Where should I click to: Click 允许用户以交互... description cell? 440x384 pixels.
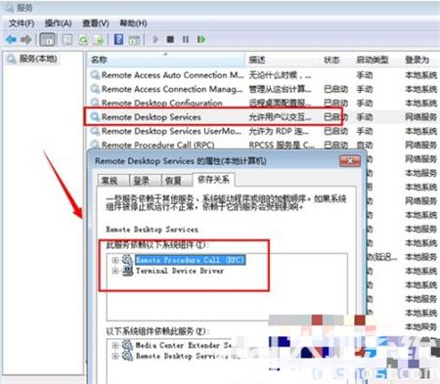point(280,117)
